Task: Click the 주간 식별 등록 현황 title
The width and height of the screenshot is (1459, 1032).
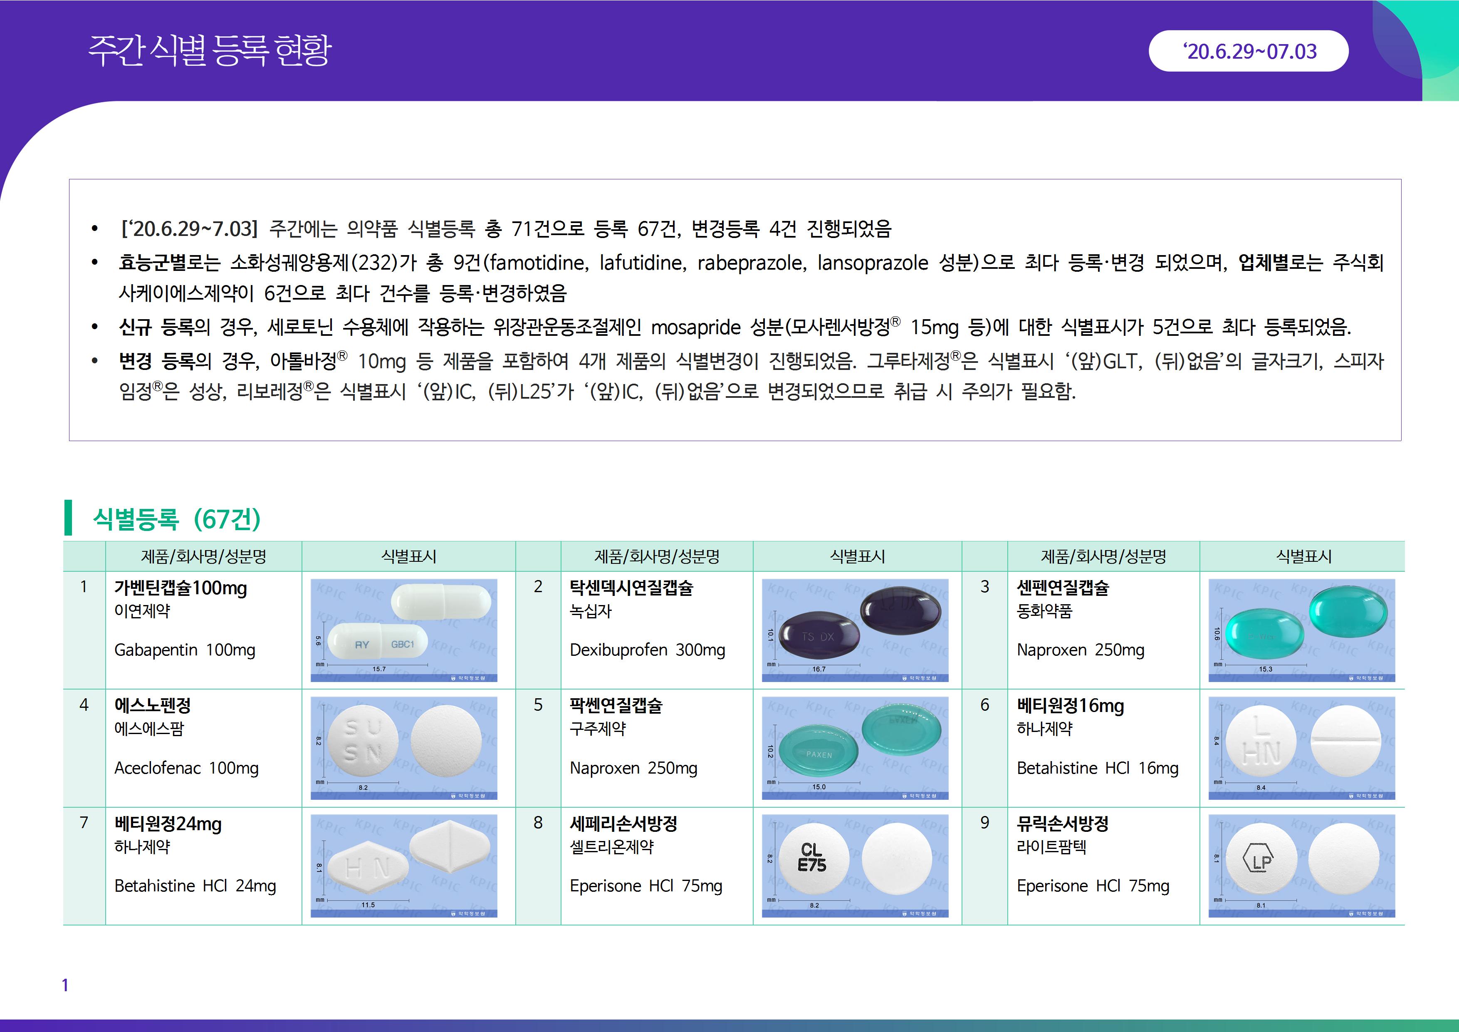Action: 210,51
